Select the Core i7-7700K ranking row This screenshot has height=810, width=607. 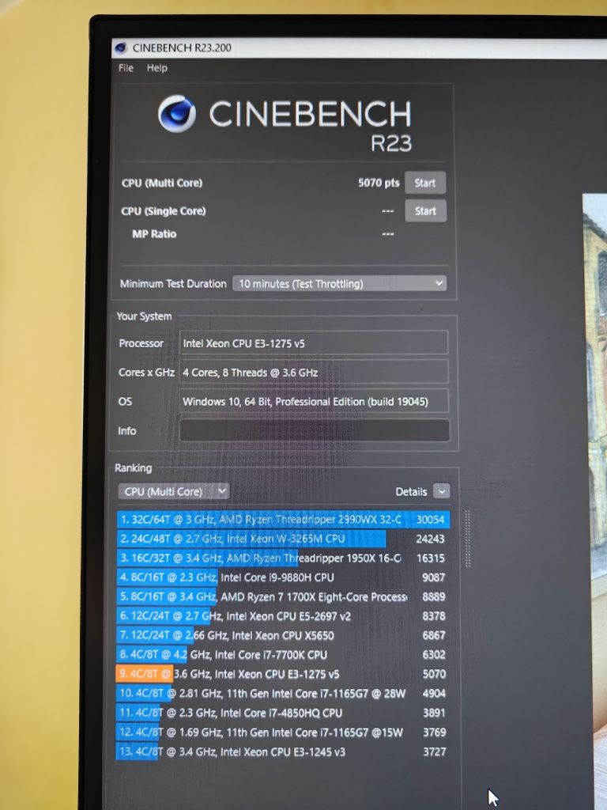coord(282,654)
